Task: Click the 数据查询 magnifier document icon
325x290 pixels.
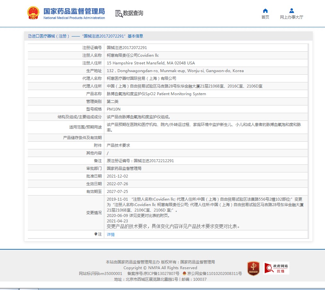Action: coord(119,13)
